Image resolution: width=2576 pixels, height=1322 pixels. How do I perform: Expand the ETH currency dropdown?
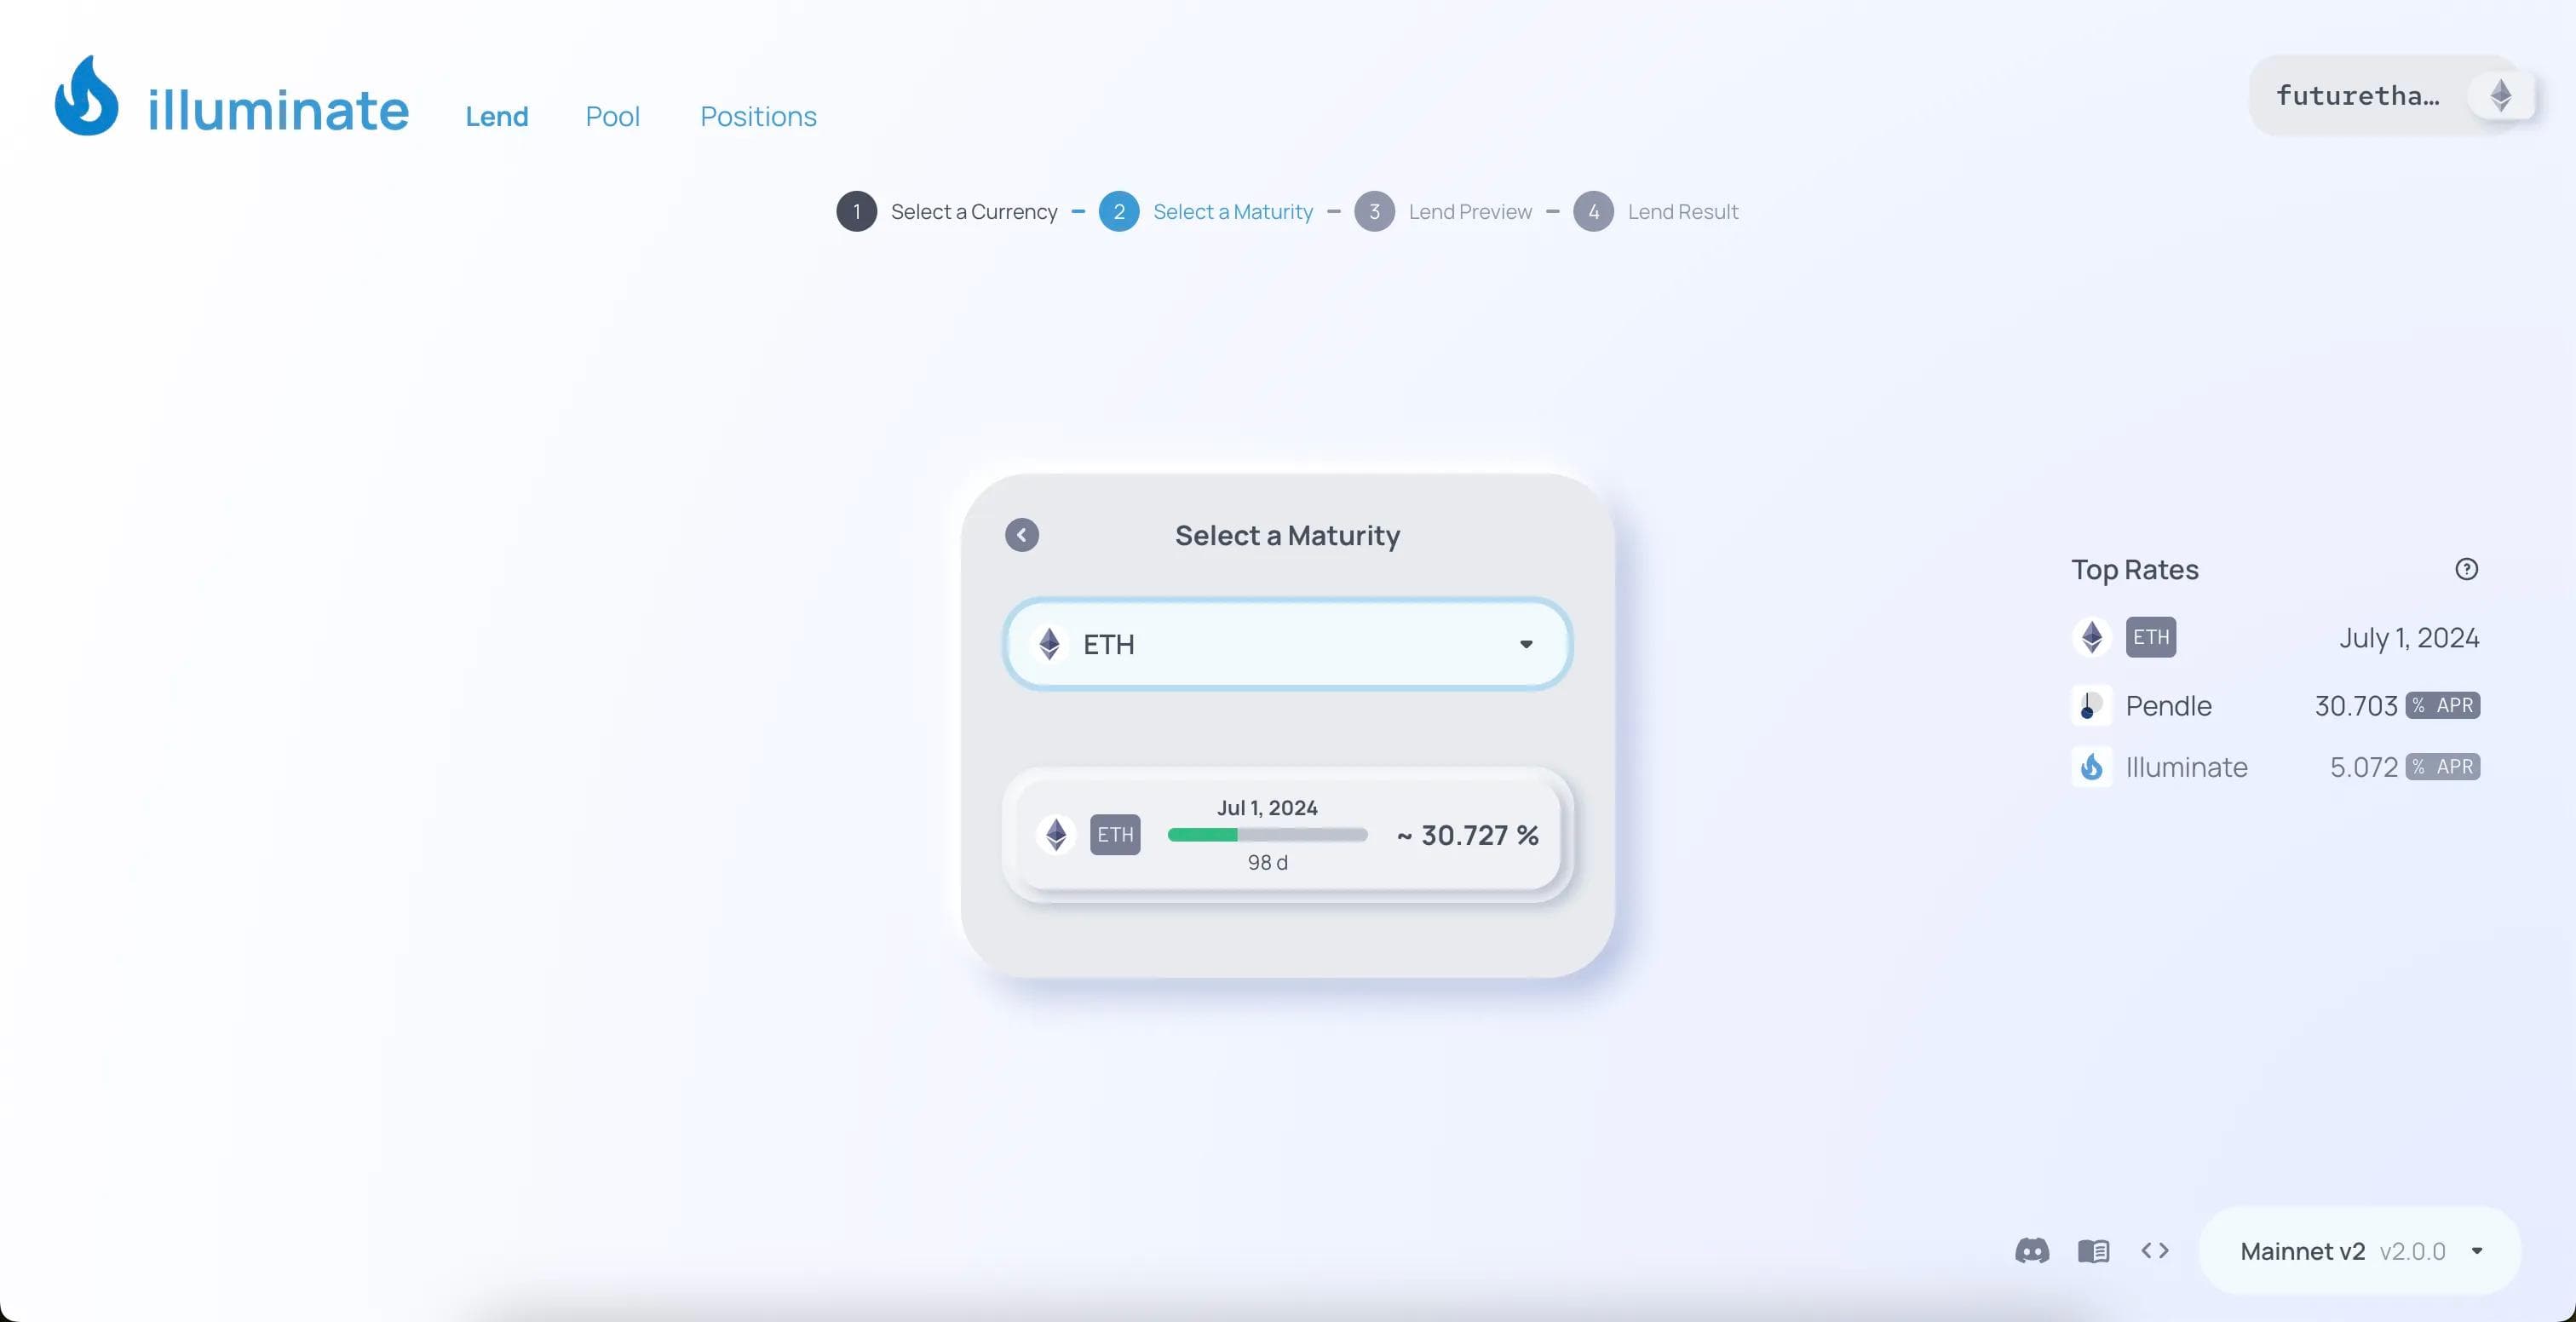coord(1524,642)
